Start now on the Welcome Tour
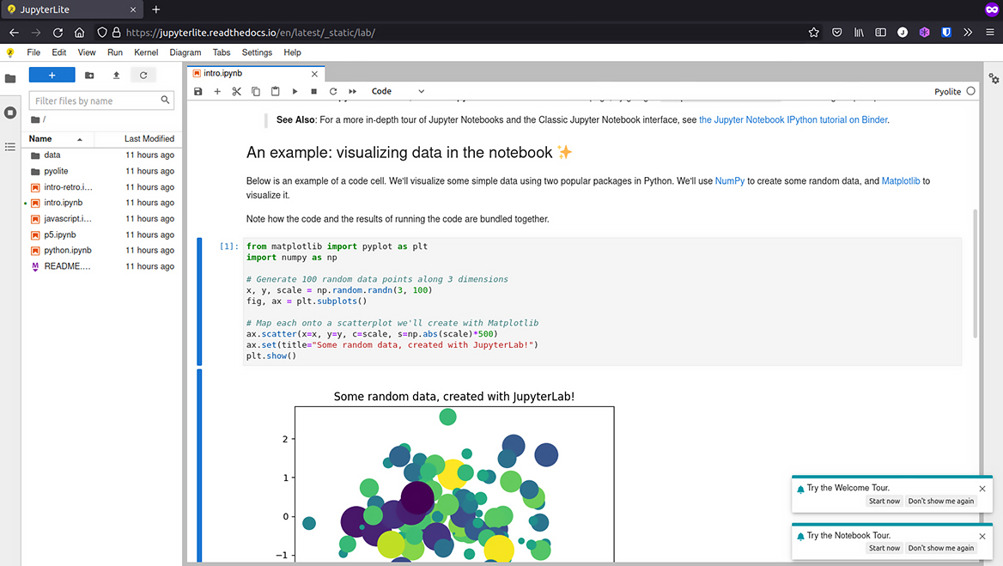Screen dimensions: 1003x566 pos(884,501)
